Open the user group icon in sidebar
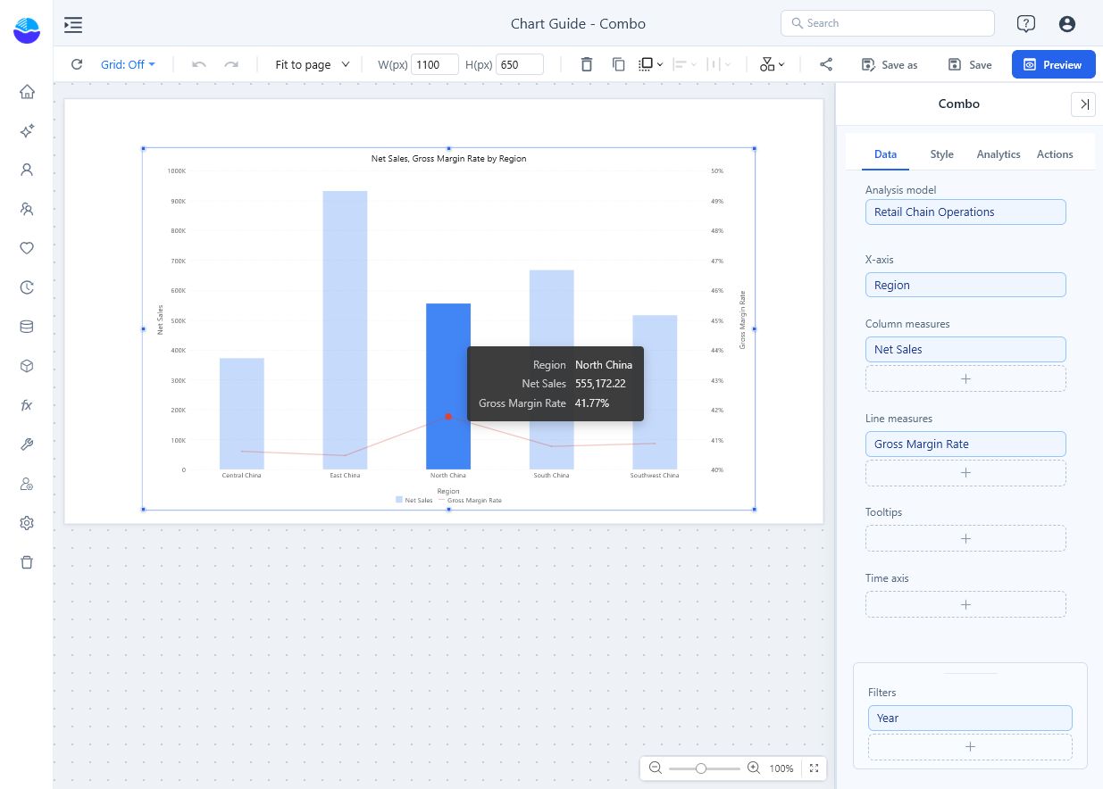 pyautogui.click(x=27, y=209)
